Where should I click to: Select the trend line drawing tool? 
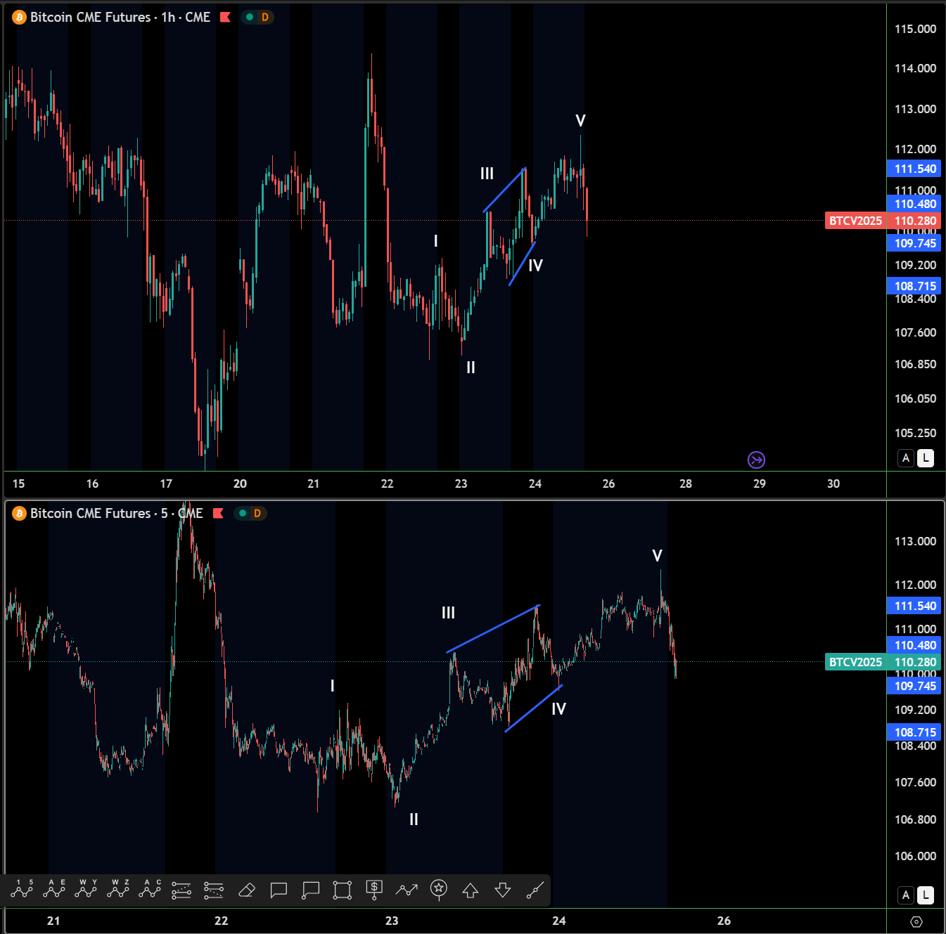pos(535,890)
